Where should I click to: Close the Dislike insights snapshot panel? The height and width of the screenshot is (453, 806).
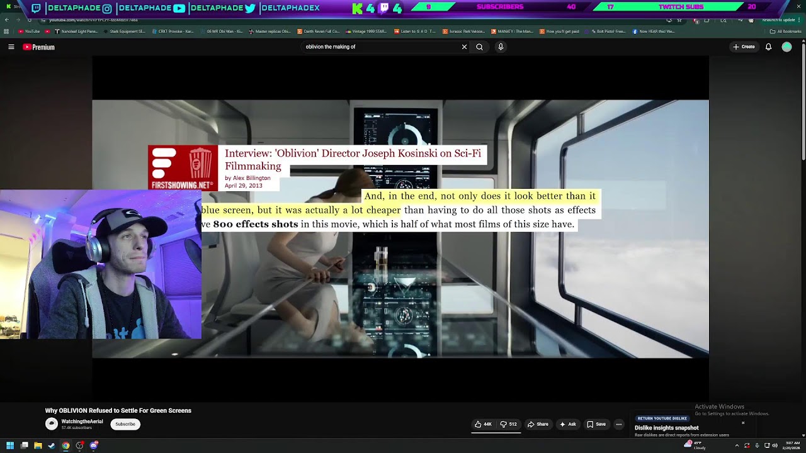(743, 423)
